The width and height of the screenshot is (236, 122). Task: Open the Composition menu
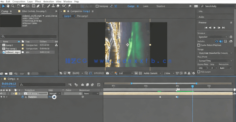(19, 2)
